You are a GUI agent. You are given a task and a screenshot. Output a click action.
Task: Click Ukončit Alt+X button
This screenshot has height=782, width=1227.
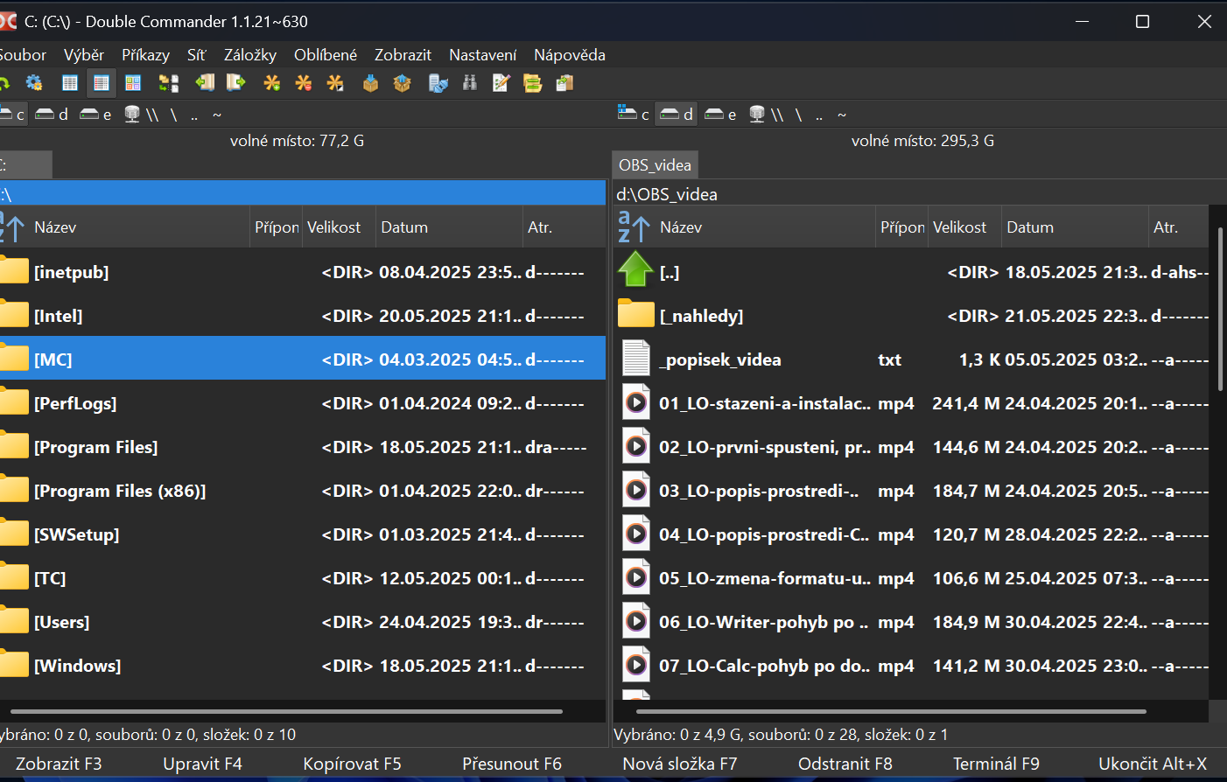tap(1153, 764)
